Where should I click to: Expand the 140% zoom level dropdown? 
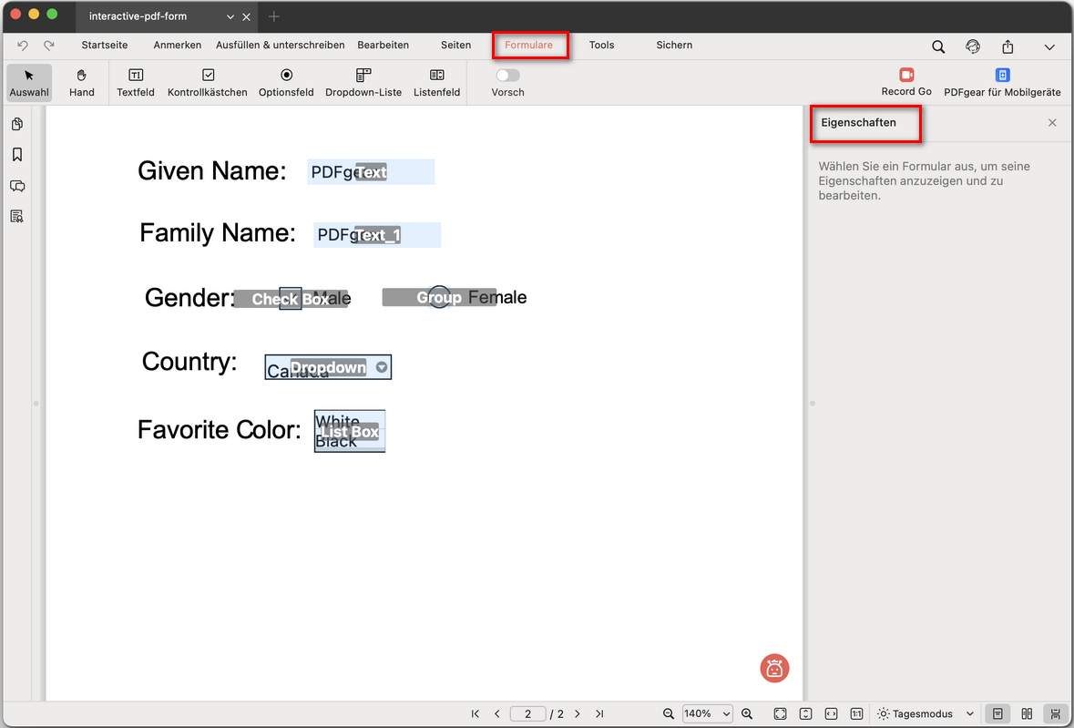tap(708, 714)
